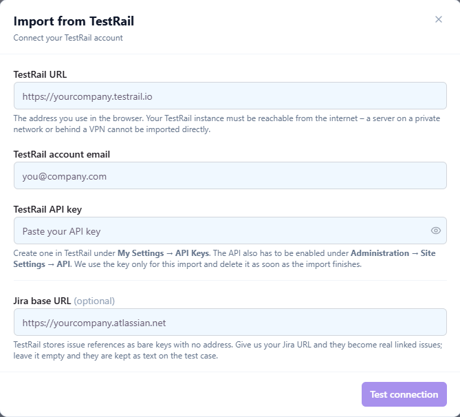This screenshot has width=460, height=417.
Task: Click the 'TestRail account email' label
Action: (x=62, y=154)
